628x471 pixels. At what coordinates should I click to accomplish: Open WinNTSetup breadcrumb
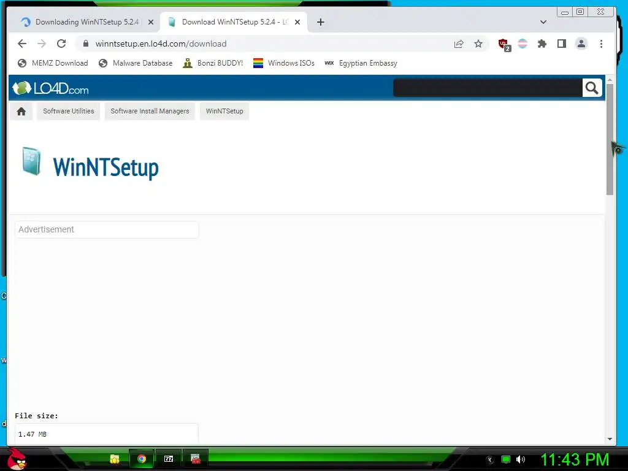[224, 111]
